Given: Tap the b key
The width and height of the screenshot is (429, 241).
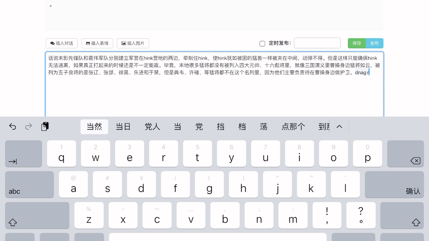Looking at the screenshot, I should point(225,215).
